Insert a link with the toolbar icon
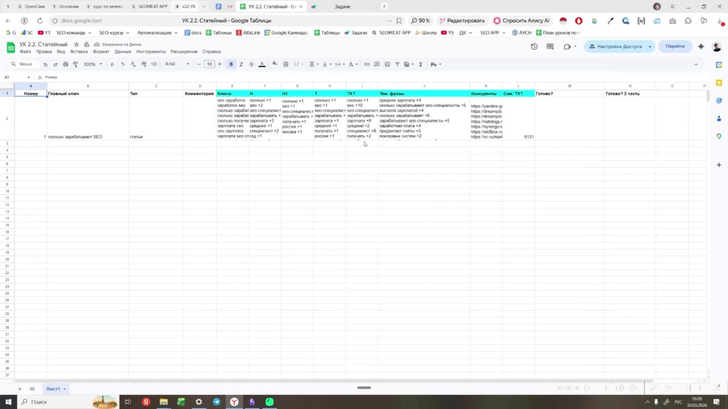728x409 pixels. click(x=367, y=64)
